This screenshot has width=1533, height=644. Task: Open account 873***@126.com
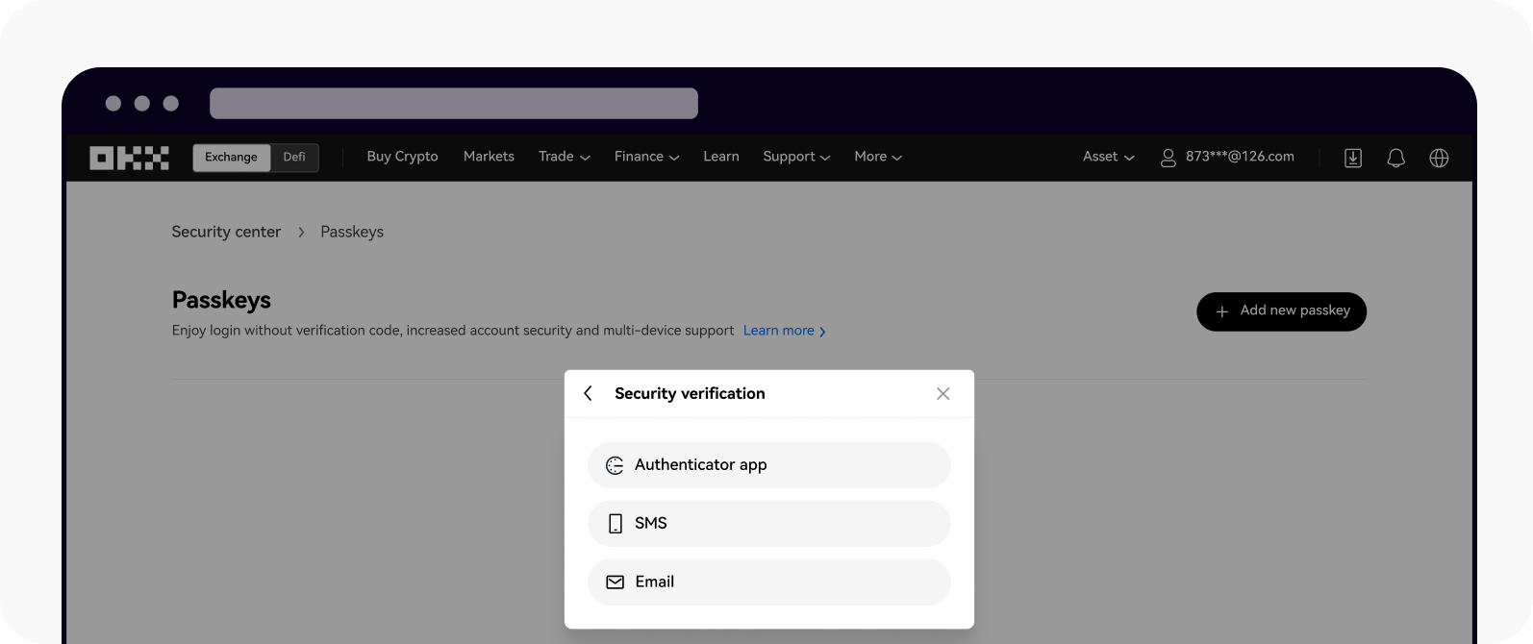(x=1240, y=157)
